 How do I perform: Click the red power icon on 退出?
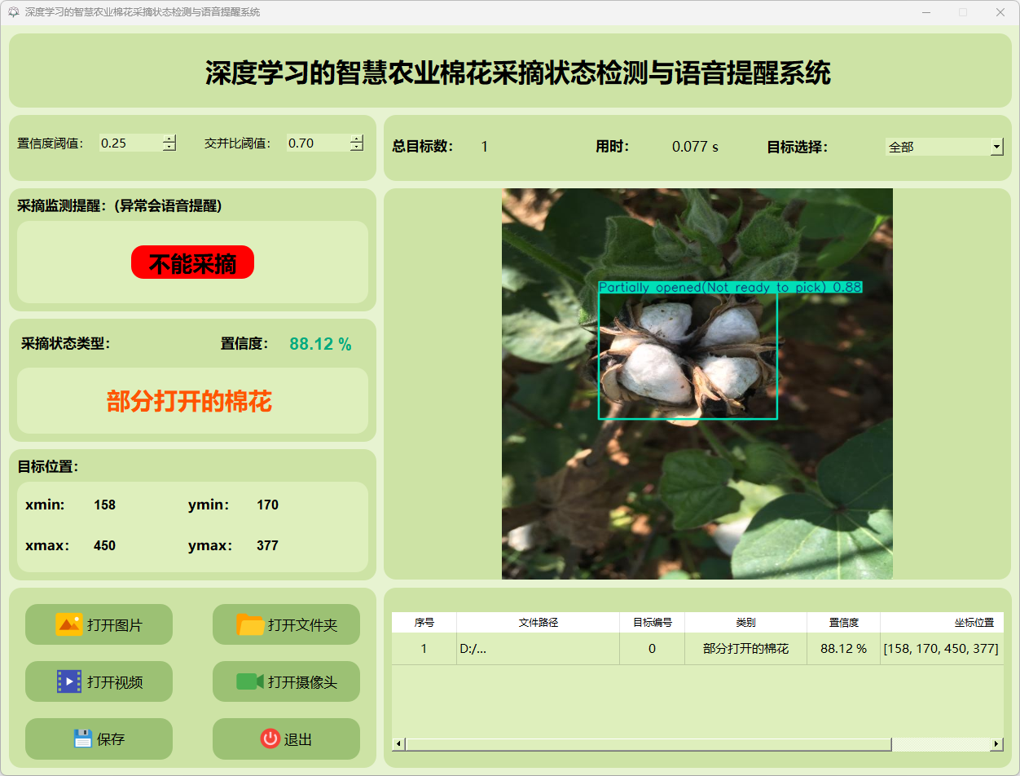pos(270,739)
